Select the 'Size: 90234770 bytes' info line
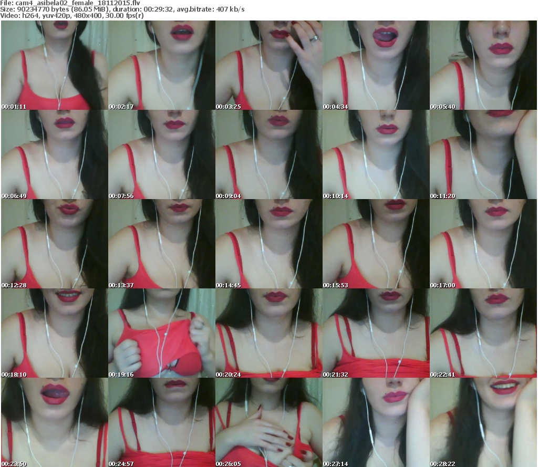 tap(122, 9)
